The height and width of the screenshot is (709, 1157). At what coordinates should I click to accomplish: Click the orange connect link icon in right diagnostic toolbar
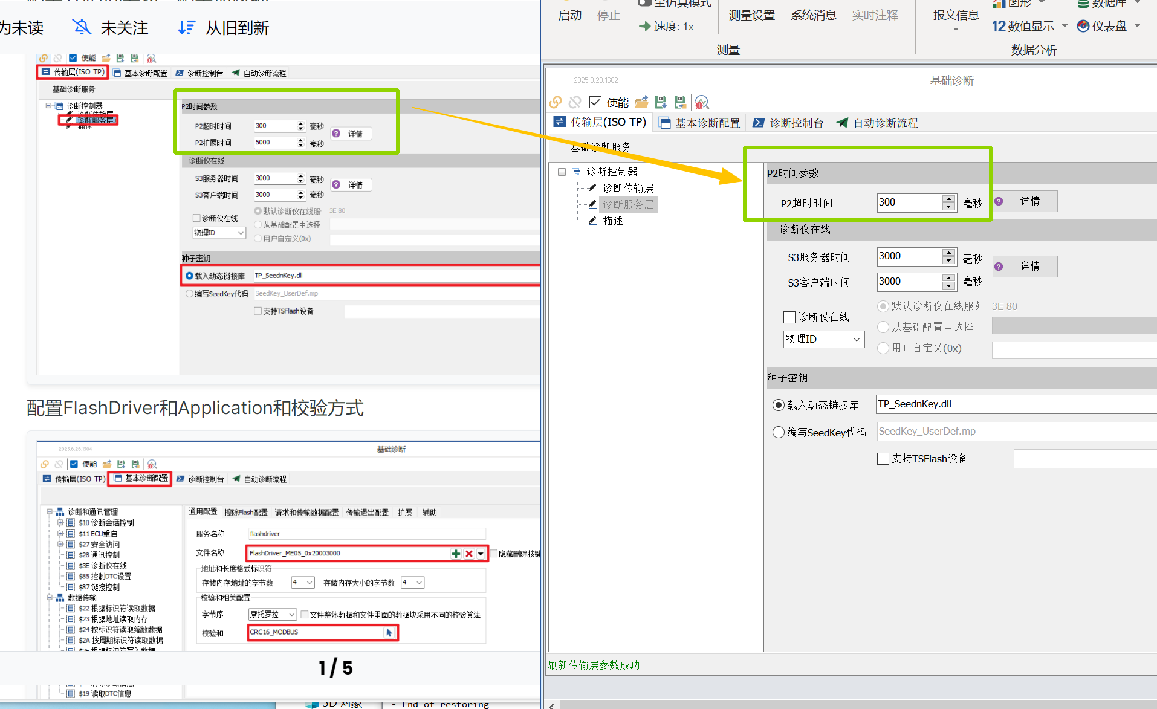click(556, 102)
